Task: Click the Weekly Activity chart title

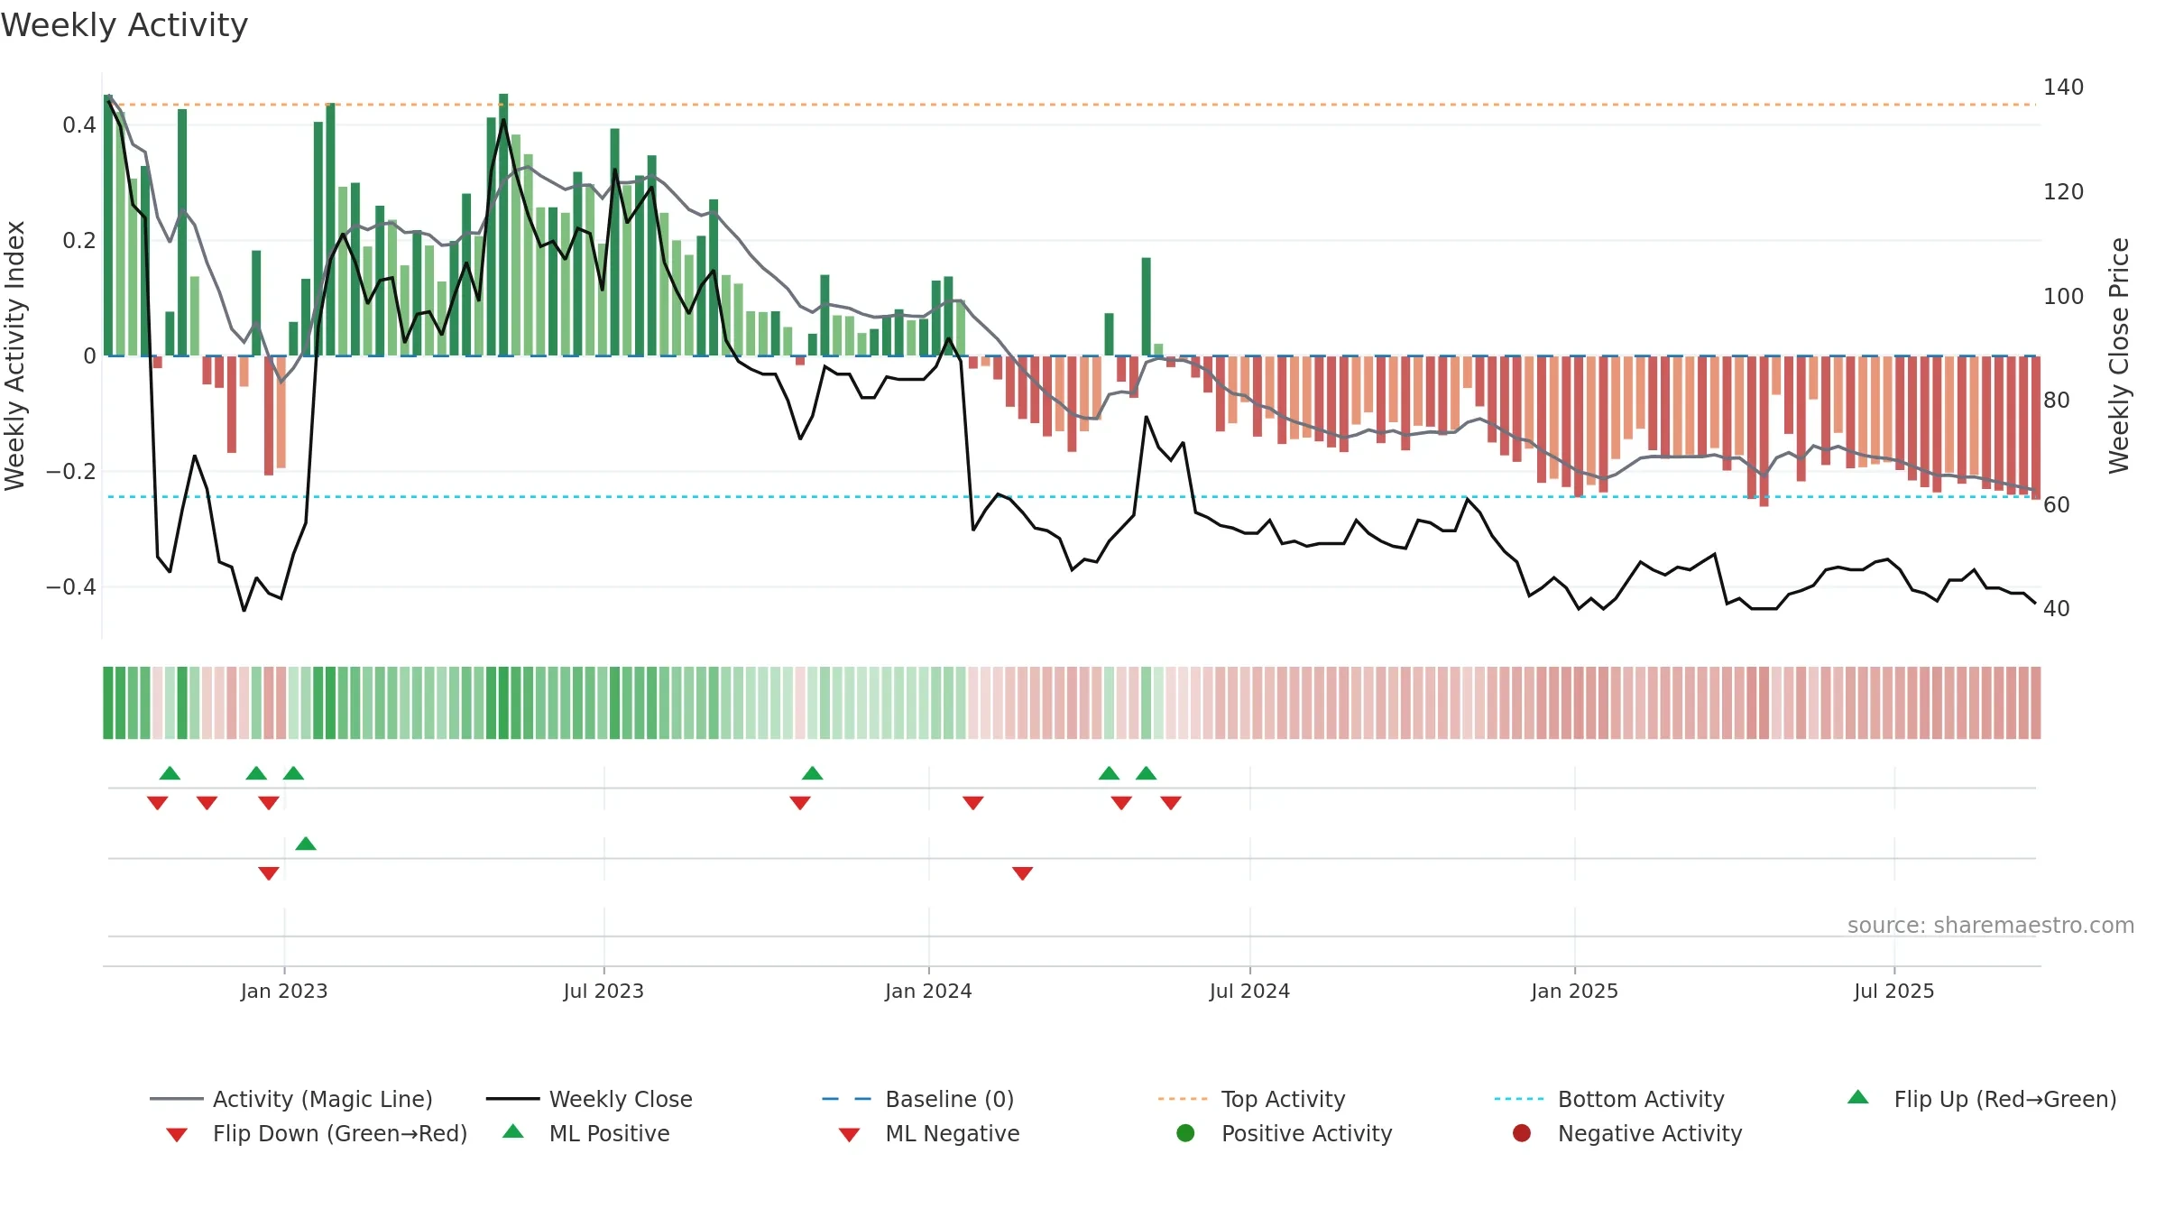Action: pos(124,25)
